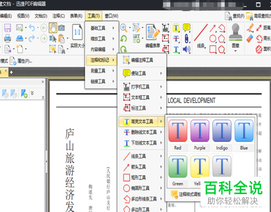Screen dimensions: 271x212
Task: Click the purple Save floppy disk icon
Action: (8, 28)
